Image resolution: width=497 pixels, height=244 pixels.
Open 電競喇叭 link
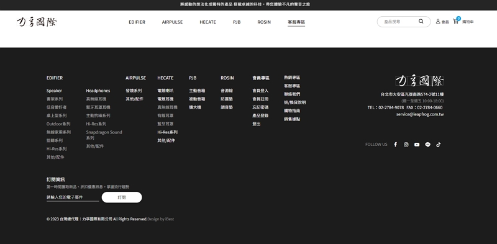[165, 91]
